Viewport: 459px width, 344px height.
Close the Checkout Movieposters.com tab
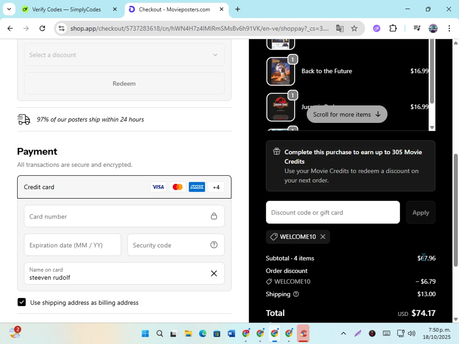222,9
